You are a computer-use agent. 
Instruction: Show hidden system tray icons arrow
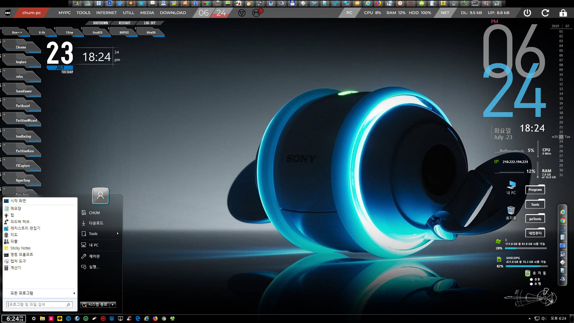coord(529,319)
